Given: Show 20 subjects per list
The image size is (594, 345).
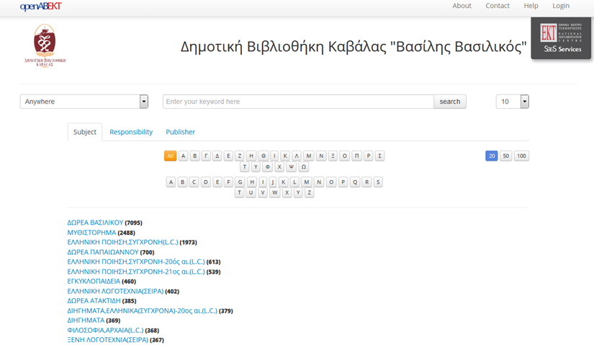Looking at the screenshot, I should tap(491, 156).
